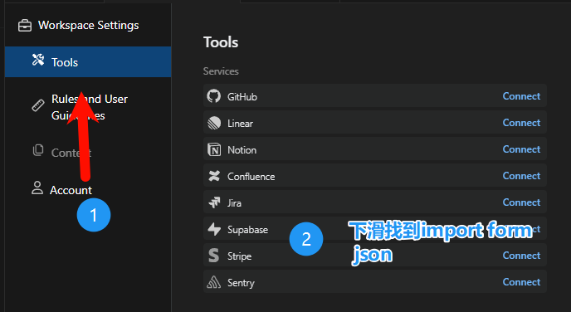
Task: Click the ruler icon beside Rules and User Guidelines
Action: click(x=38, y=105)
